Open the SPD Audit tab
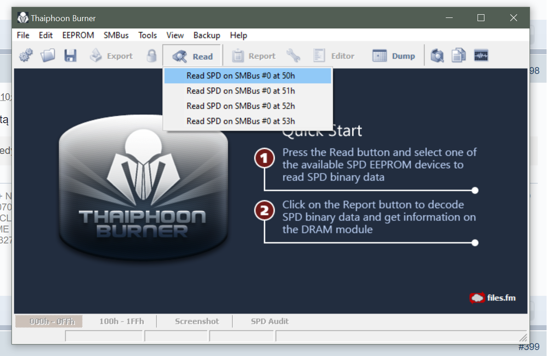Image resolution: width=547 pixels, height=356 pixels. pyautogui.click(x=270, y=322)
